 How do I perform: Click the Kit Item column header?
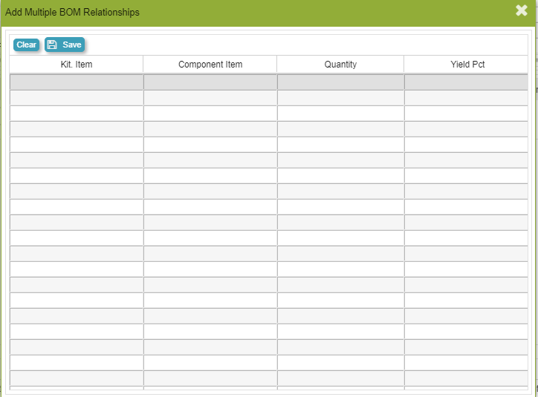77,65
